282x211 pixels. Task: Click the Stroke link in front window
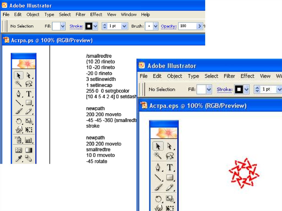224,89
